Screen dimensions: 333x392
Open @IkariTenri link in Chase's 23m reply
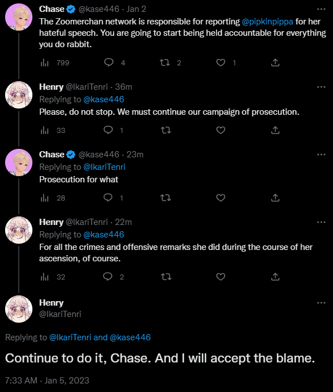click(104, 167)
